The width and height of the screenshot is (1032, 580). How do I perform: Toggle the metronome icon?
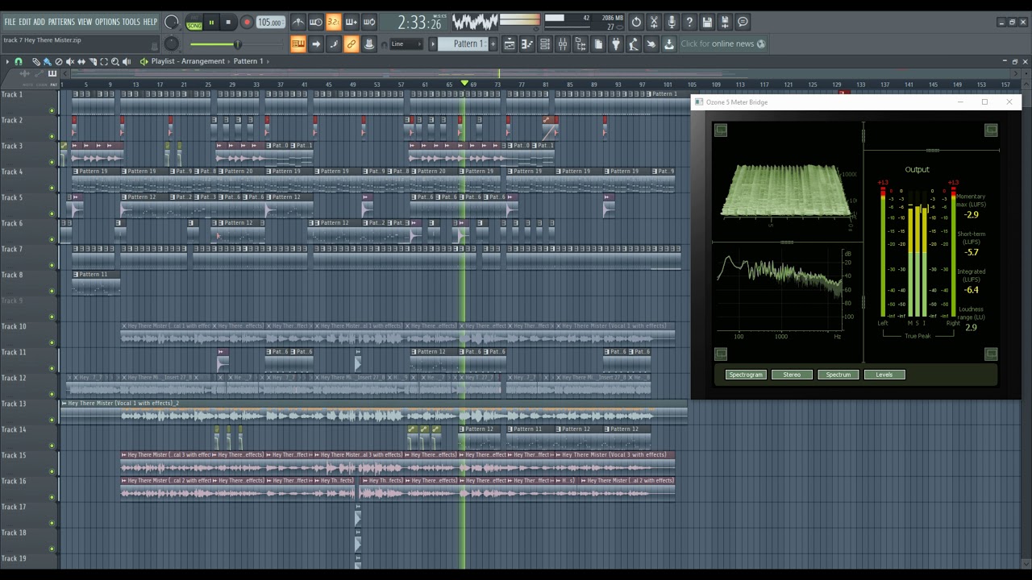click(x=298, y=22)
